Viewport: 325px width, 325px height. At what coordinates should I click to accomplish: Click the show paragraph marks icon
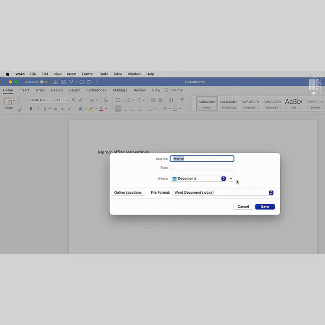tap(182, 100)
